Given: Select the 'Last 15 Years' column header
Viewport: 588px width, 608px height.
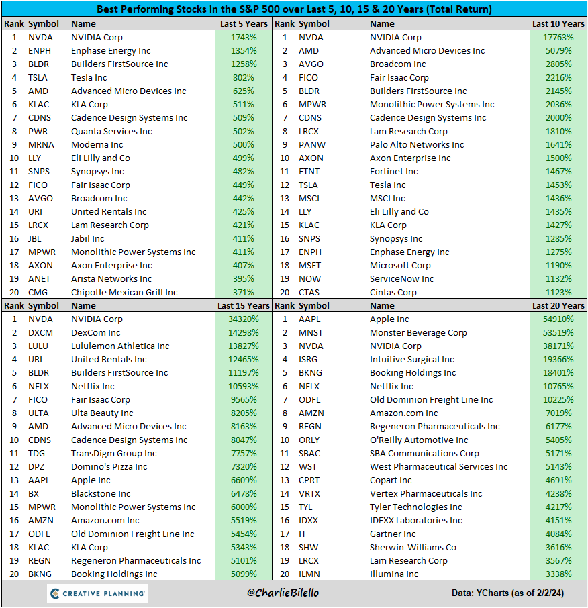Looking at the screenshot, I should pos(244,305).
